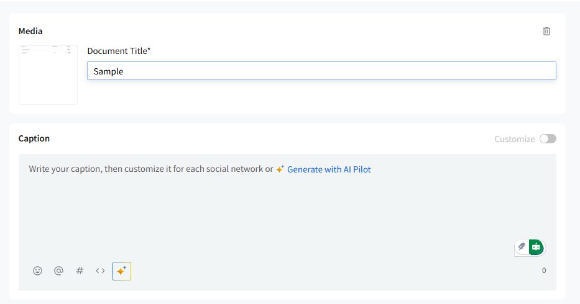The image size is (580, 304).
Task: Click the angle-brackets code icon
Action: tap(100, 270)
